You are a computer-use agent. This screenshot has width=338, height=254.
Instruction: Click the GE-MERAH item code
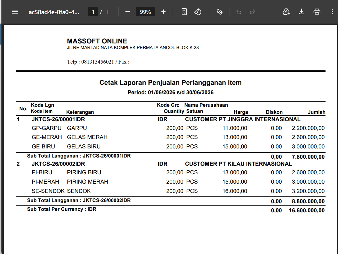click(x=47, y=137)
